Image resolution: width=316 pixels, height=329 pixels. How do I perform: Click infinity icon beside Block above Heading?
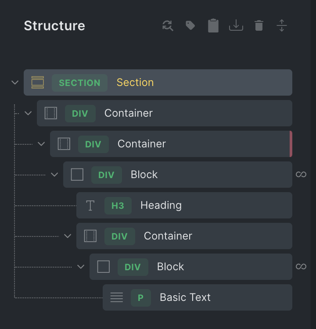pos(301,175)
